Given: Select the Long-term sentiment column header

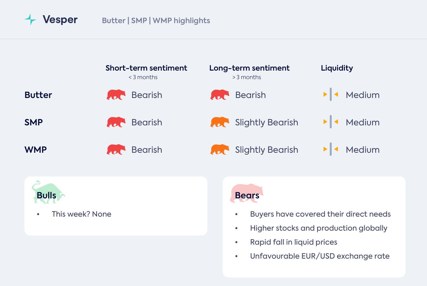Looking at the screenshot, I should tap(249, 68).
